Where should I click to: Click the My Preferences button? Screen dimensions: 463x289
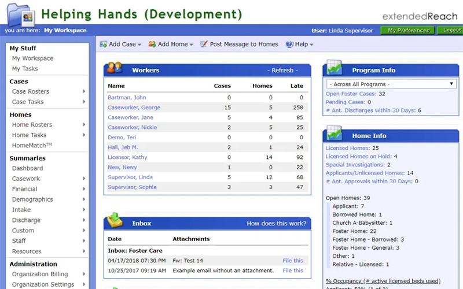coord(408,30)
